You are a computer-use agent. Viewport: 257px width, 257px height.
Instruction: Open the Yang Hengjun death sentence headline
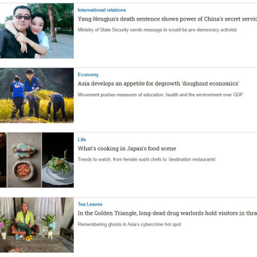pyautogui.click(x=167, y=19)
